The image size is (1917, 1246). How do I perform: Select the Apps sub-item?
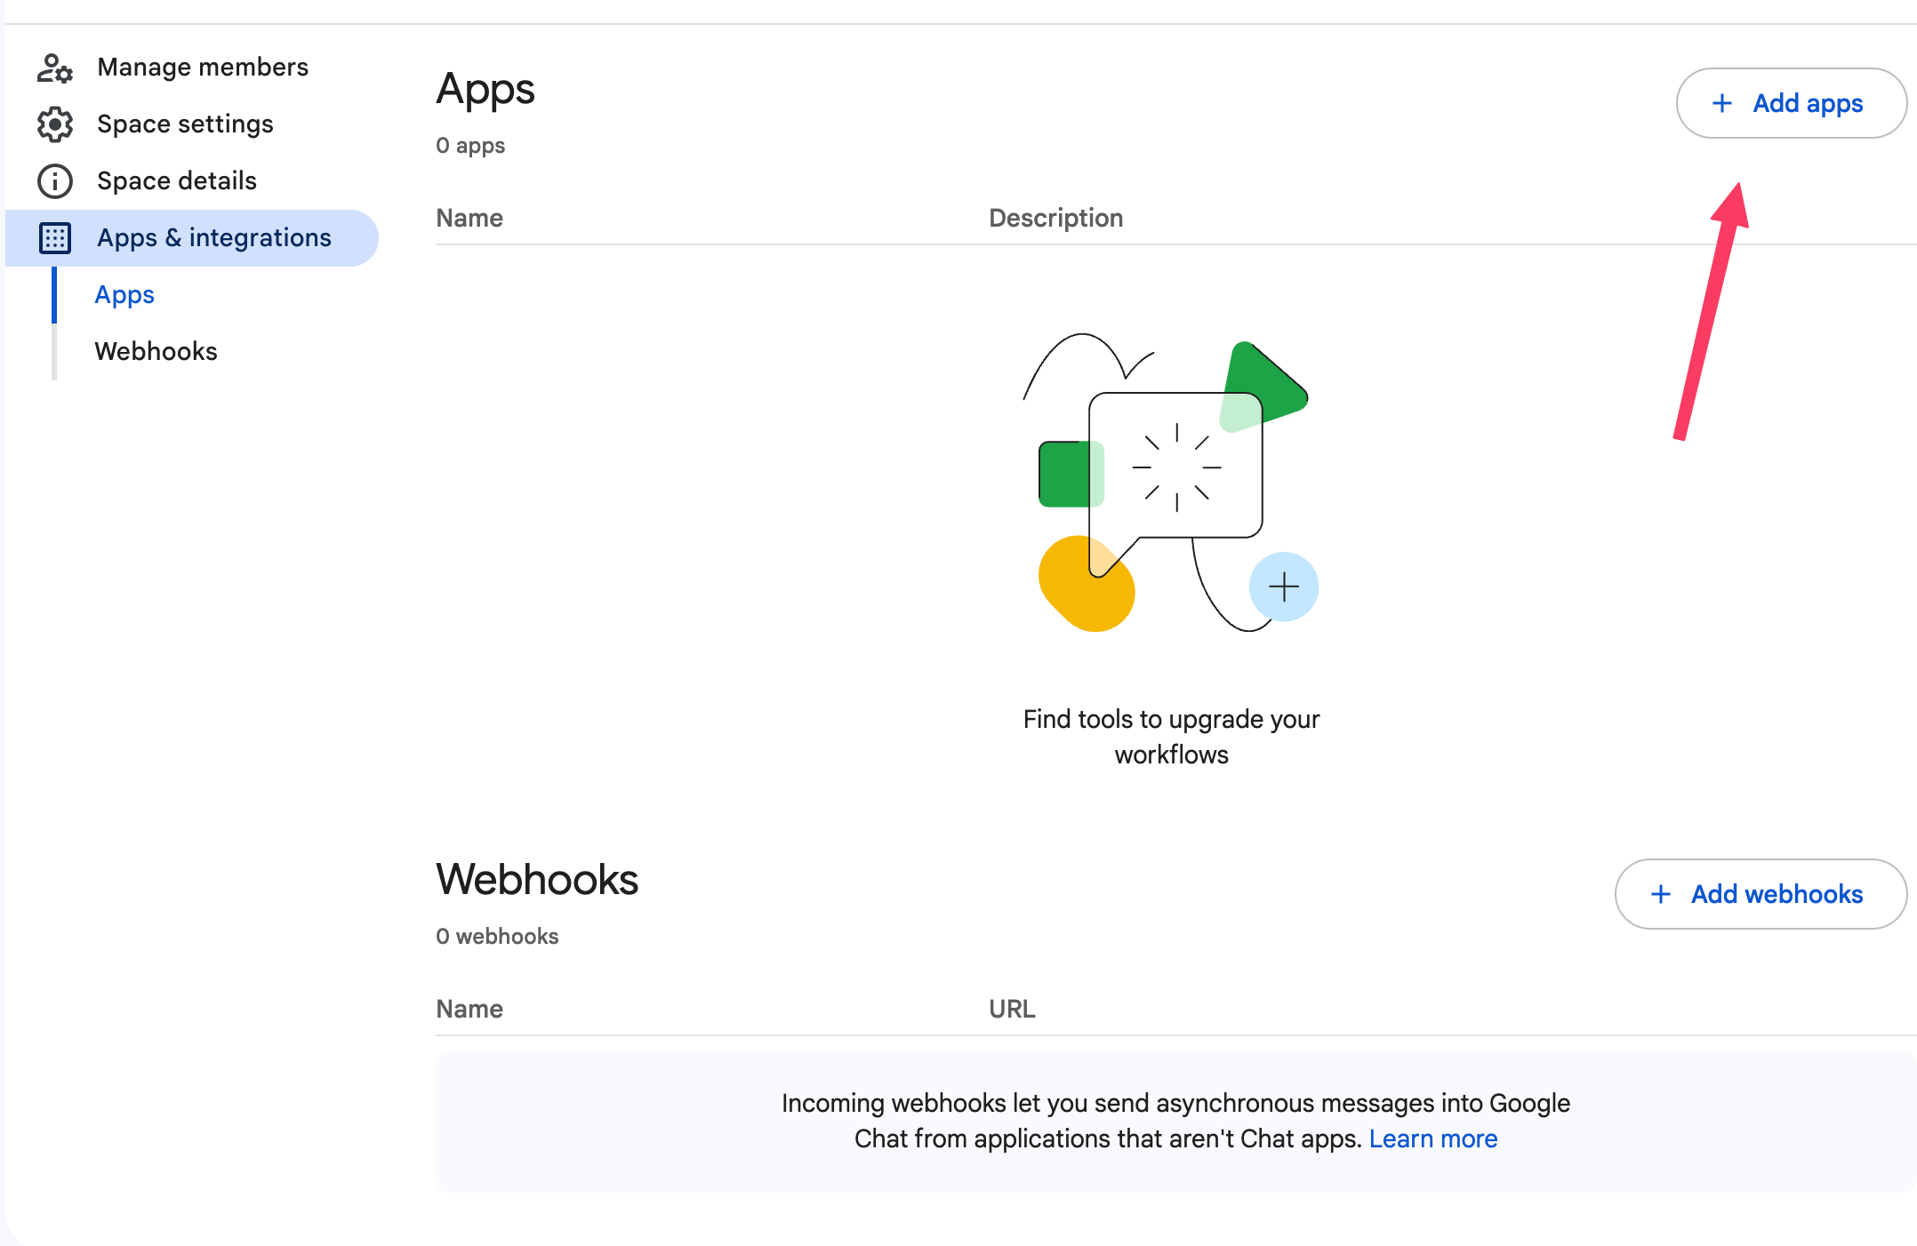[x=124, y=295]
